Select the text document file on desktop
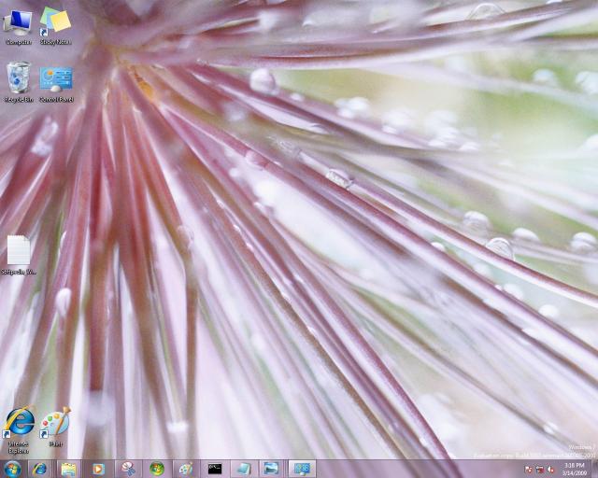 (x=19, y=254)
